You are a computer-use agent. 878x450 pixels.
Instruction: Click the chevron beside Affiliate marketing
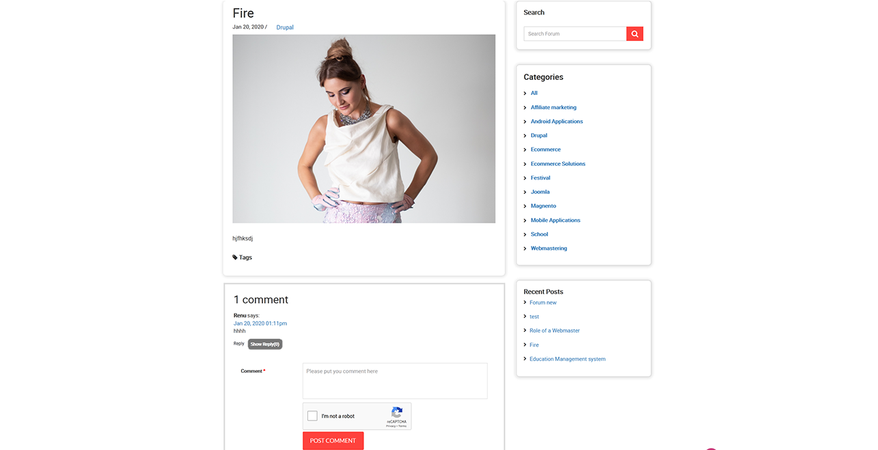(x=525, y=108)
